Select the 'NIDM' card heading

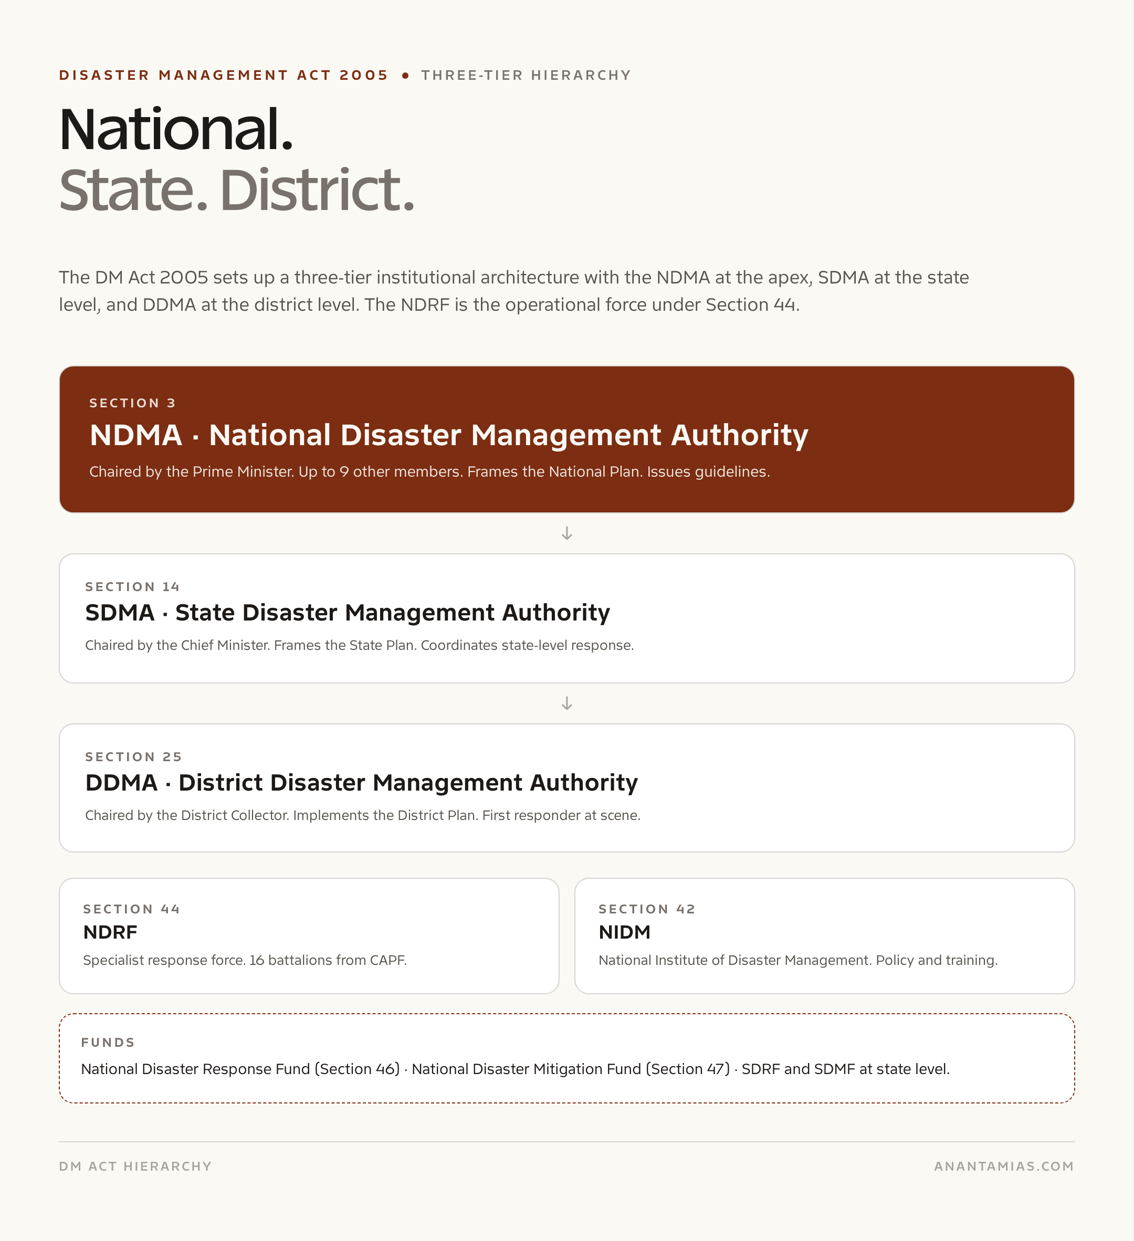click(x=624, y=932)
